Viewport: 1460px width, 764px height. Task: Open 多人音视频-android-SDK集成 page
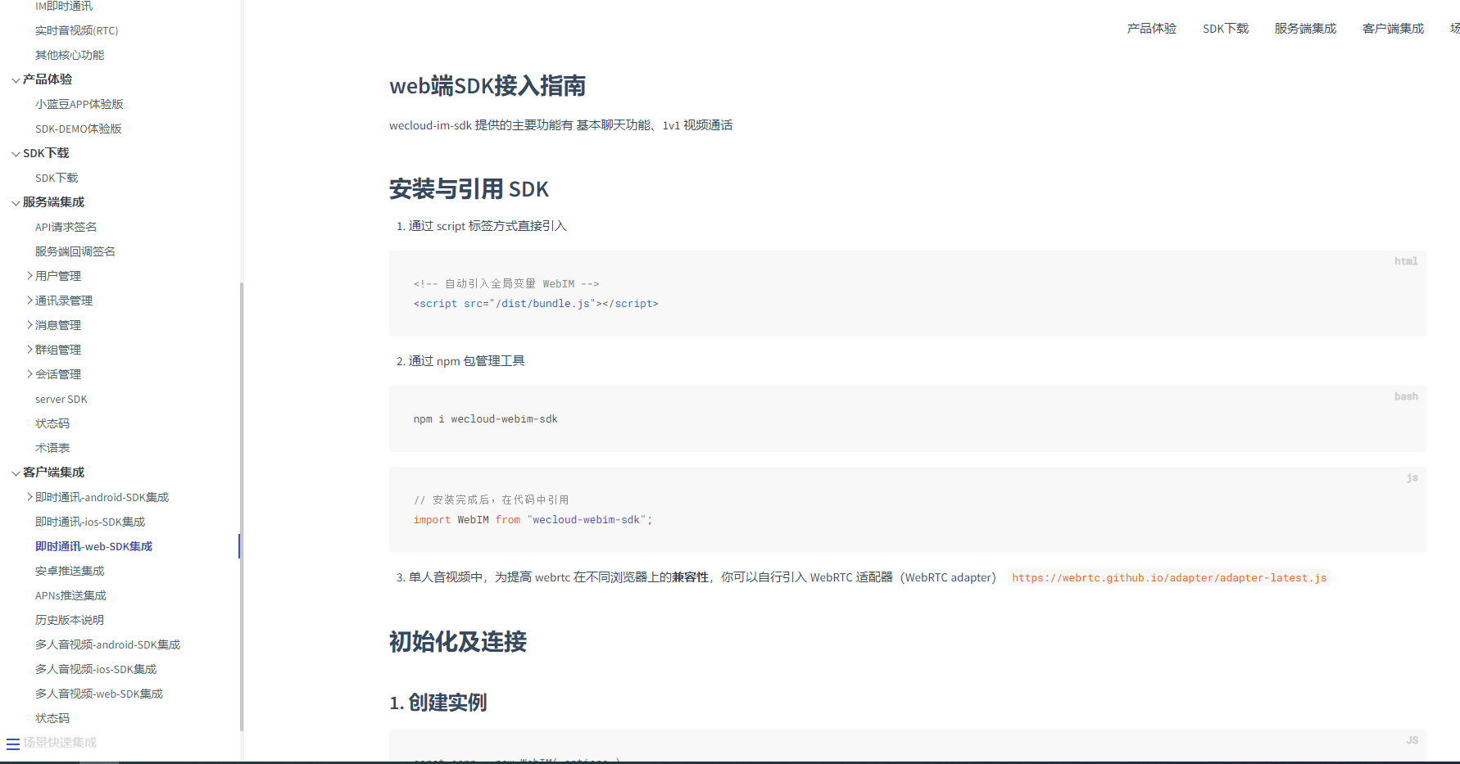pos(108,644)
